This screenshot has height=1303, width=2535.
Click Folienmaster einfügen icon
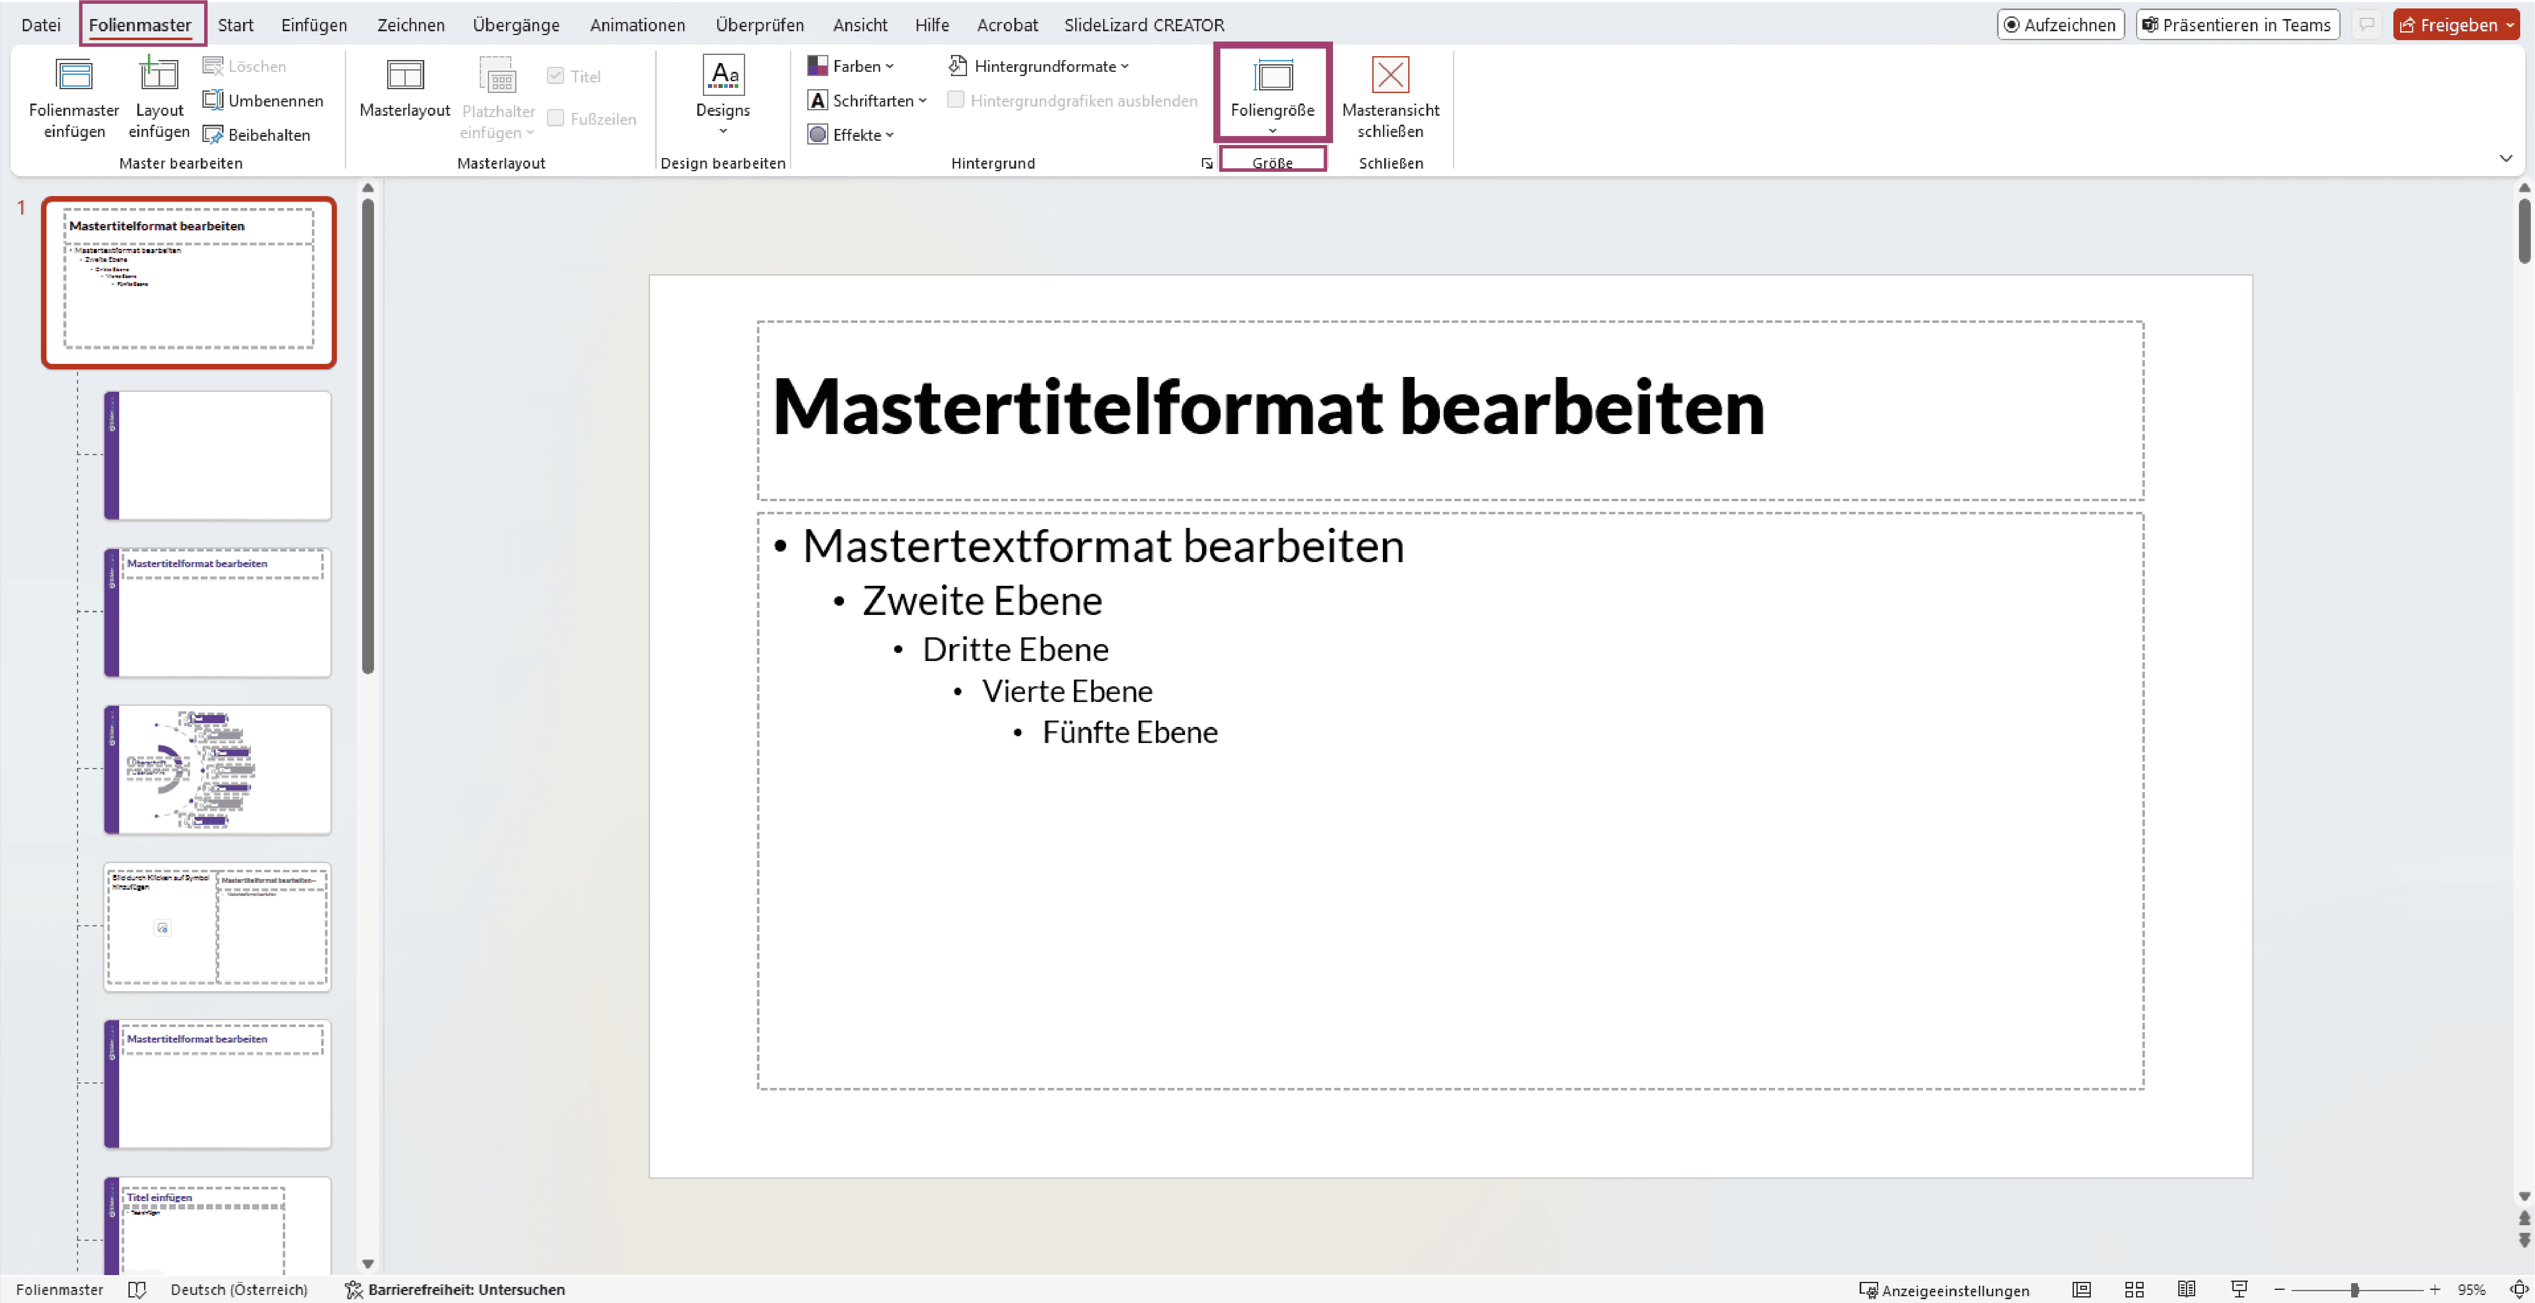coord(74,75)
